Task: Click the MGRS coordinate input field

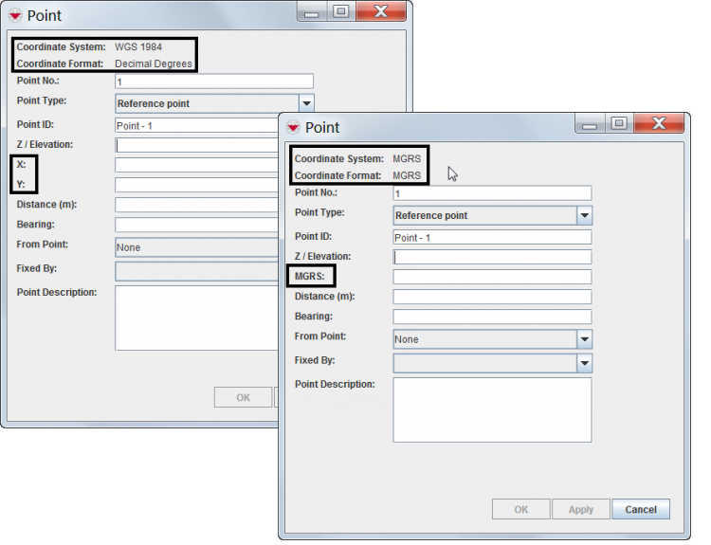Action: [x=492, y=278]
